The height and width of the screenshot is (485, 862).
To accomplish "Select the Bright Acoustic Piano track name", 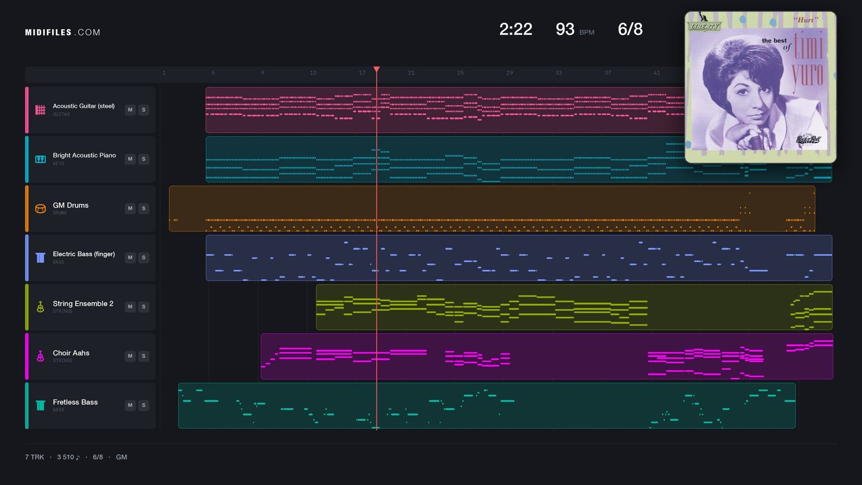I will (84, 156).
